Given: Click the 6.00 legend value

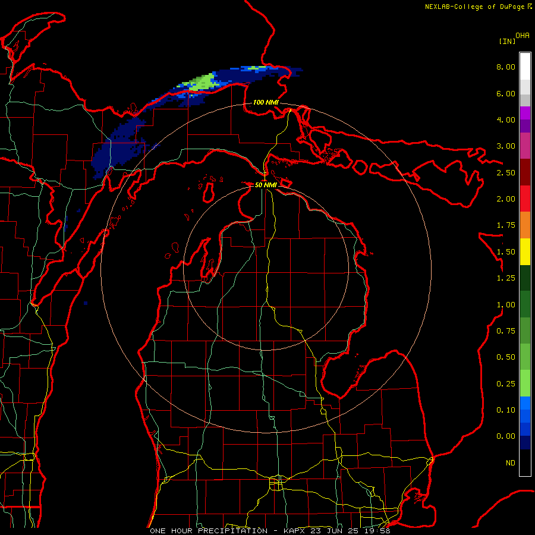Looking at the screenshot, I should (x=506, y=93).
